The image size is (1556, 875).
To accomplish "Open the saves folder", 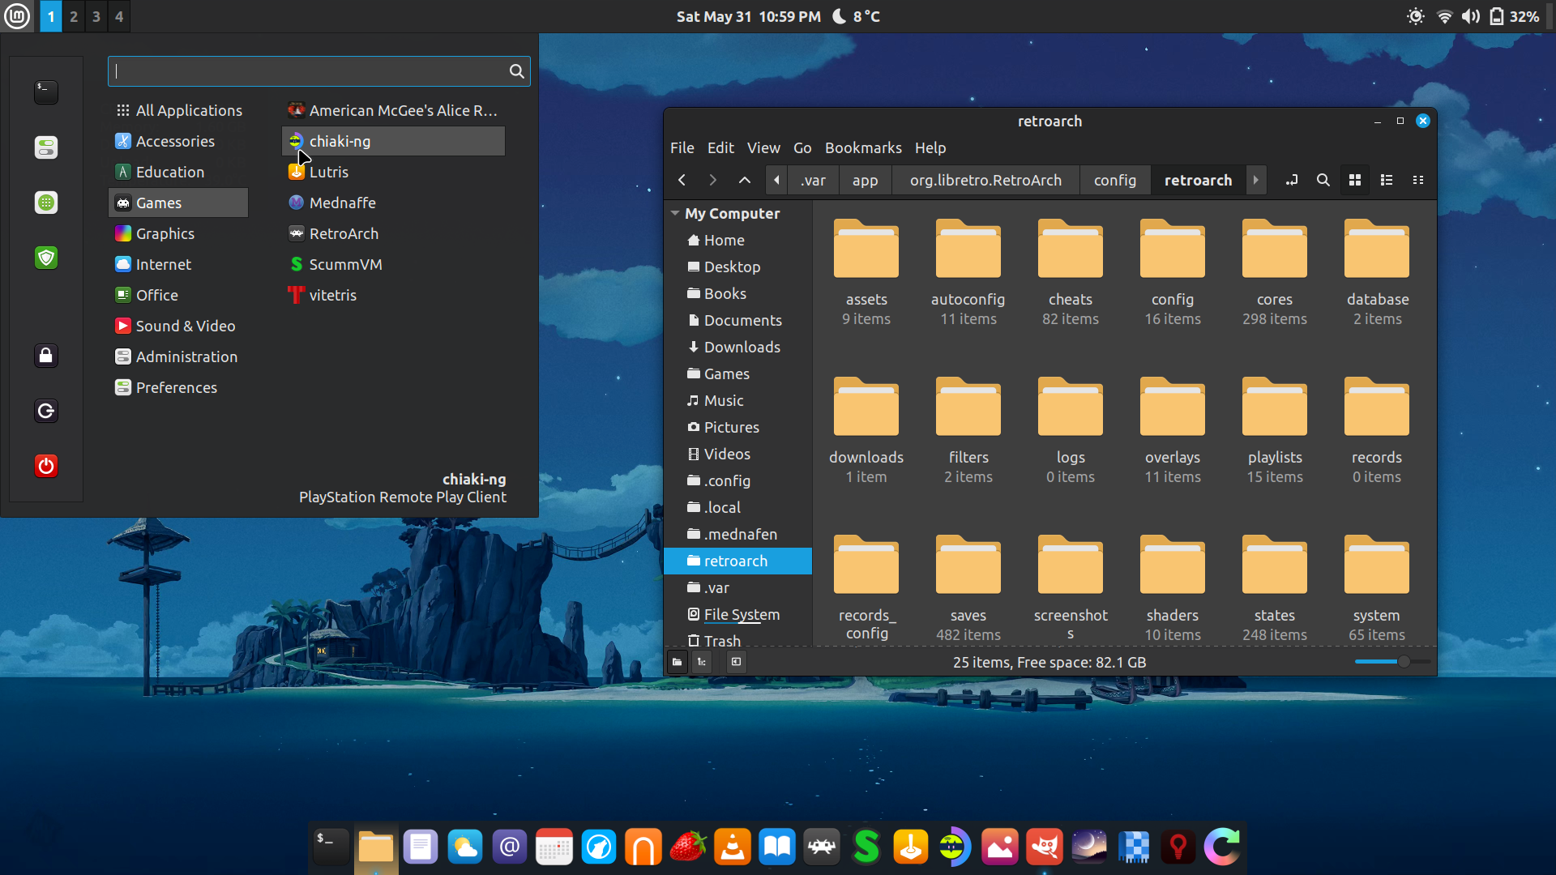I will [968, 587].
